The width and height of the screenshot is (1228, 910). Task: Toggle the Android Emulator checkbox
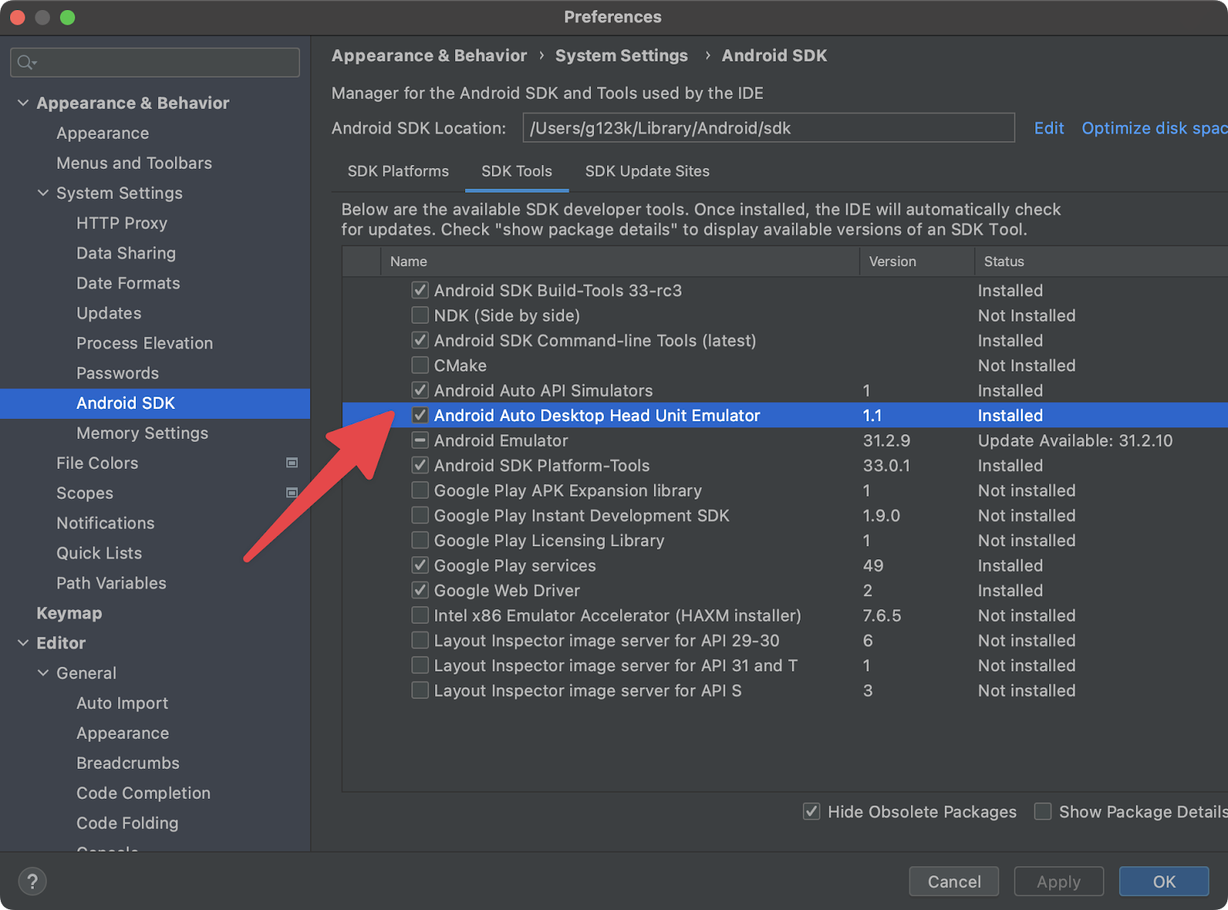(420, 440)
